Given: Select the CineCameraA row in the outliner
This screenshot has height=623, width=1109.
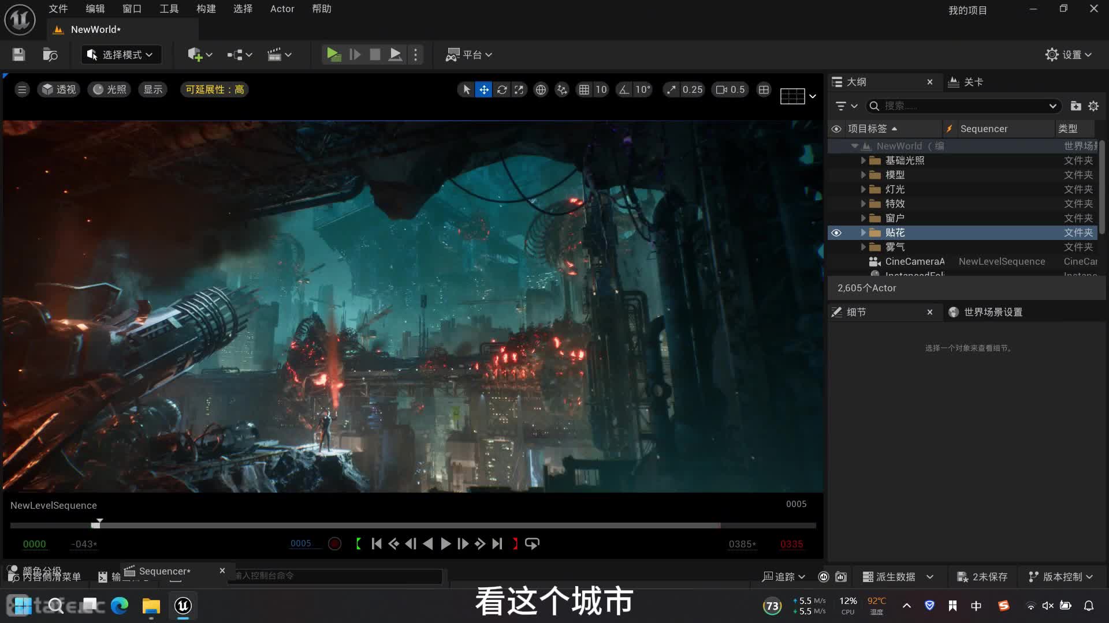Looking at the screenshot, I should (963, 261).
